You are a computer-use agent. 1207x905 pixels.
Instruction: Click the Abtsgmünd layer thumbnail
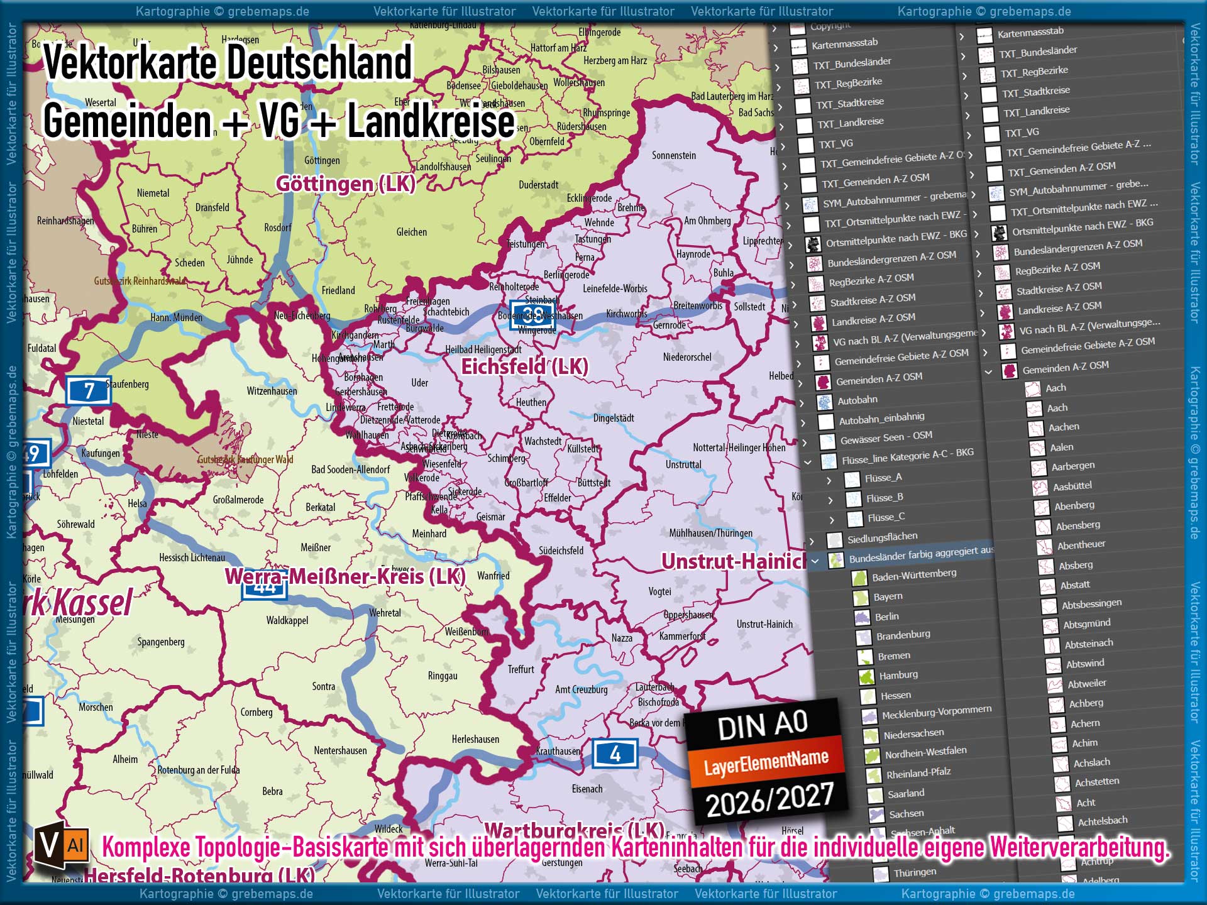[1050, 627]
